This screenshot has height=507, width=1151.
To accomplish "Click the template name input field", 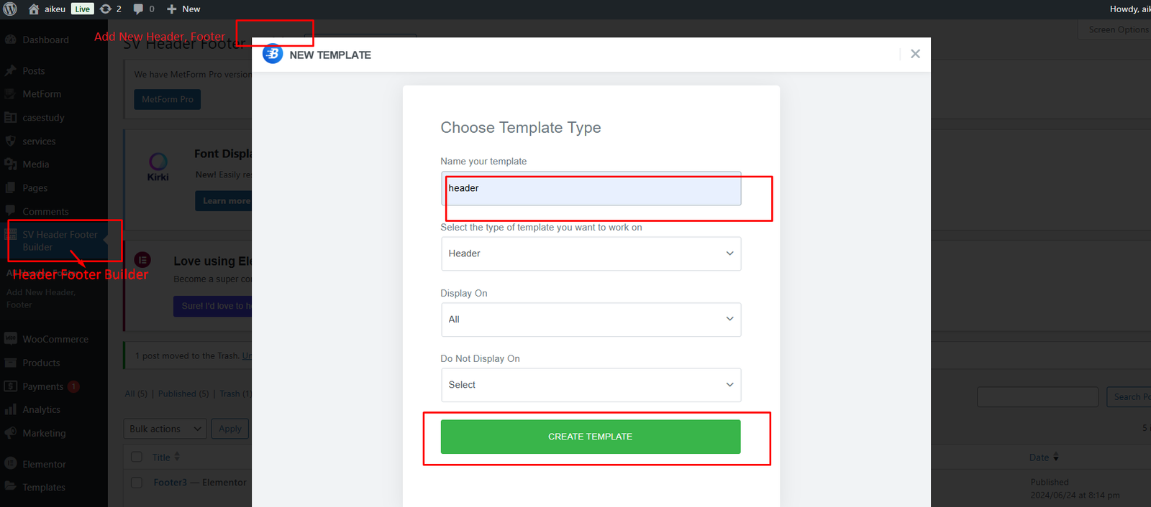I will (x=591, y=189).
